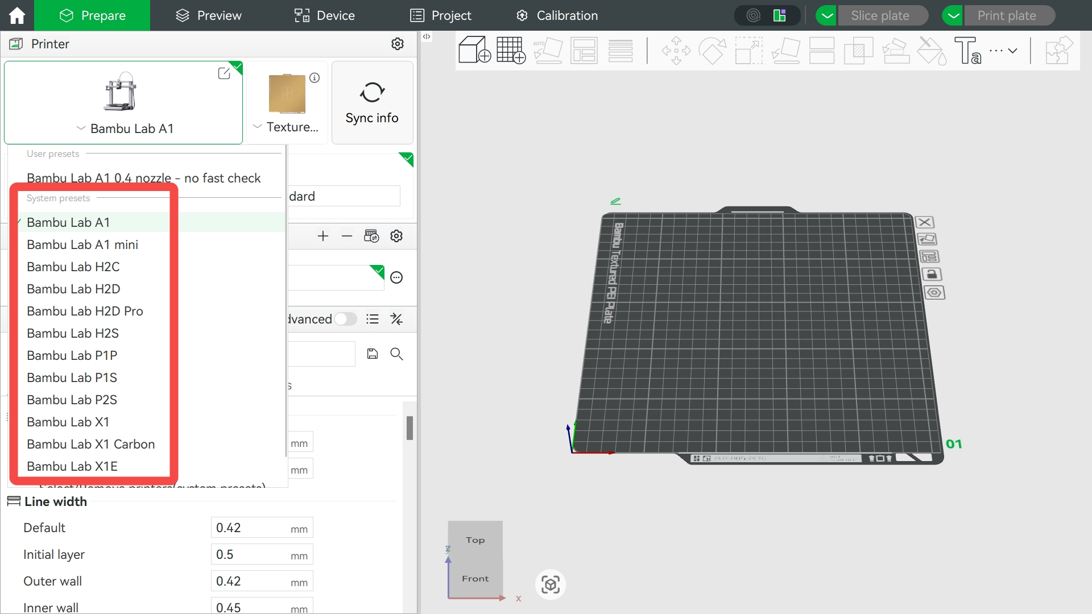Compare presets icon
The width and height of the screenshot is (1092, 614).
396,319
